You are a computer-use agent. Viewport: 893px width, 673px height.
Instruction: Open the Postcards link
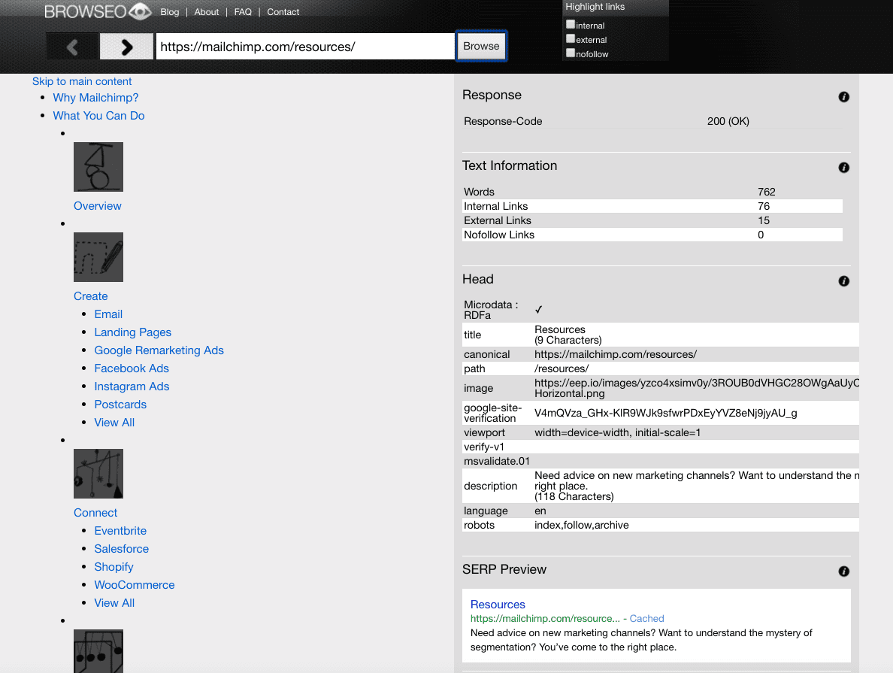[x=120, y=405]
